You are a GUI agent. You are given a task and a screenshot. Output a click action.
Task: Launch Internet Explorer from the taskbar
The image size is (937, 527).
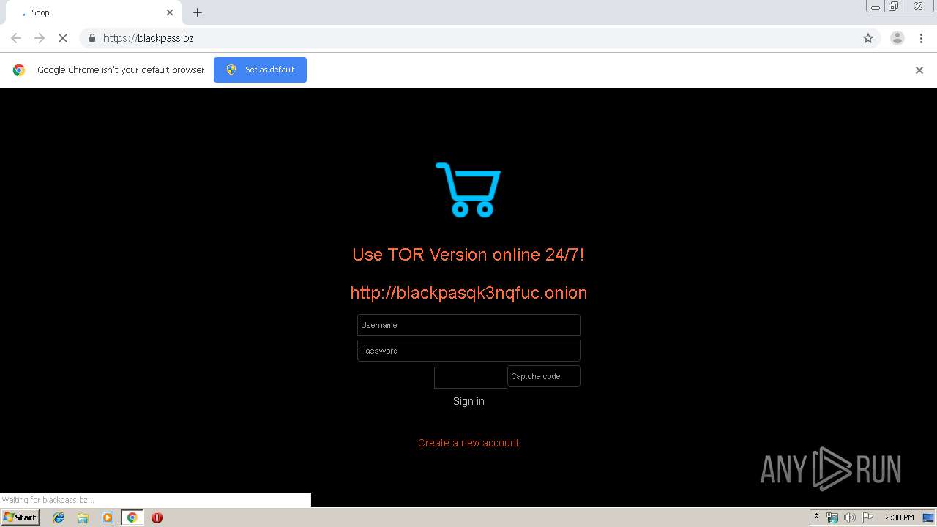pos(59,517)
